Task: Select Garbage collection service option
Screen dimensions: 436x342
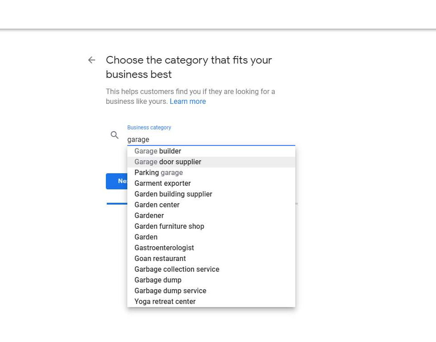Action: click(x=176, y=269)
